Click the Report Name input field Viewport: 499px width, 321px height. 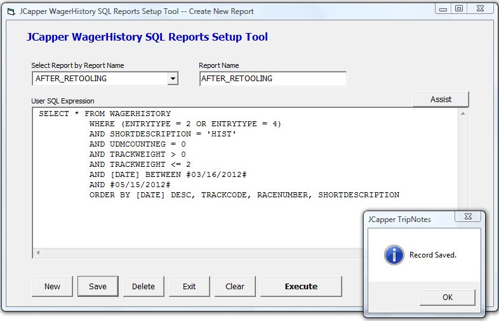[x=273, y=79]
